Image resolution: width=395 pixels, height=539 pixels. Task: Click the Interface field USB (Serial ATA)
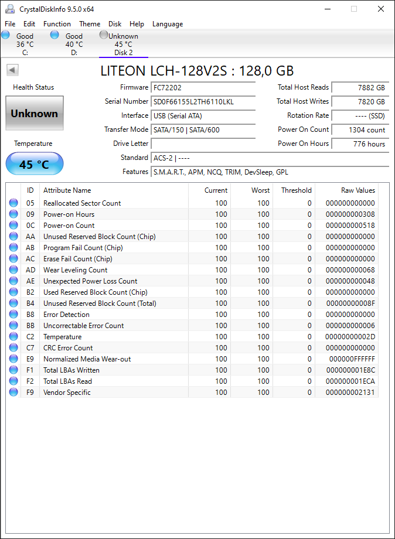[203, 116]
